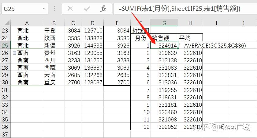Viewport: 257px width, 138px height.
Task: Select row 31 header
Action: click(x=5, y=90)
